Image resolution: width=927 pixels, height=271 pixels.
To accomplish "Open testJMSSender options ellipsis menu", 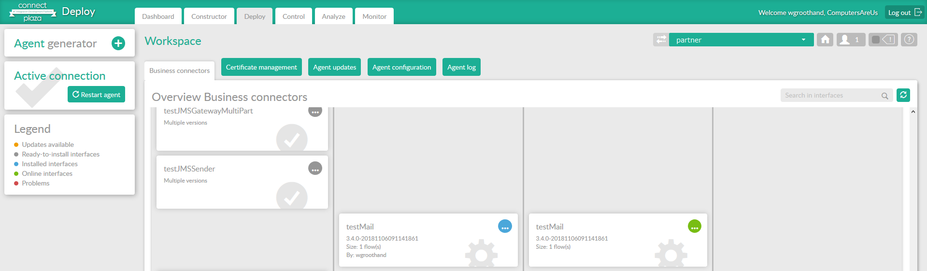I will (315, 169).
